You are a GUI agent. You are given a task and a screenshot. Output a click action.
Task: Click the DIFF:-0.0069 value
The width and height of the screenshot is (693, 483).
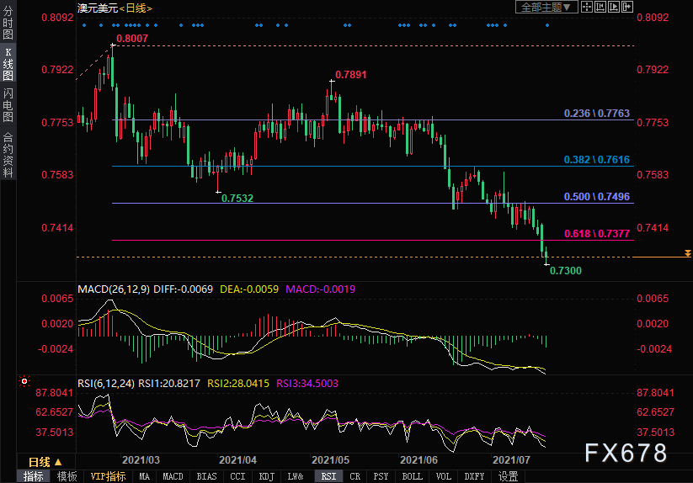[183, 289]
